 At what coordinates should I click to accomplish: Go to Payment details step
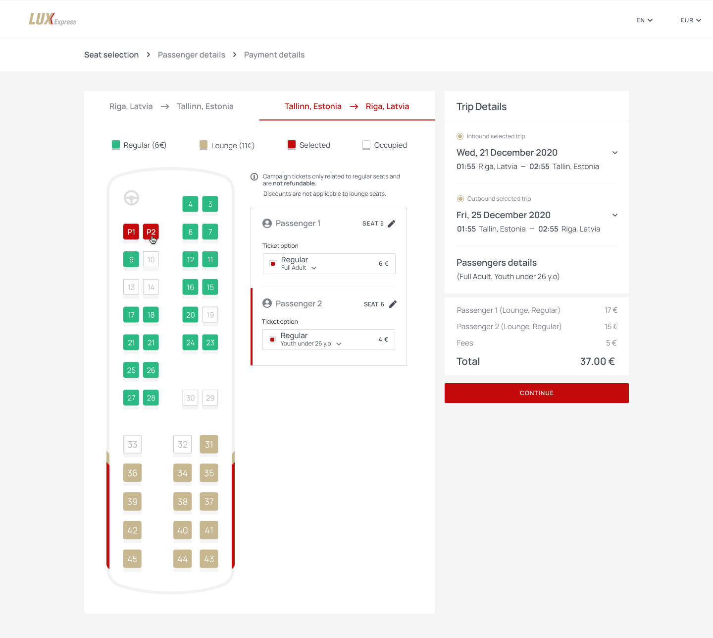point(274,55)
